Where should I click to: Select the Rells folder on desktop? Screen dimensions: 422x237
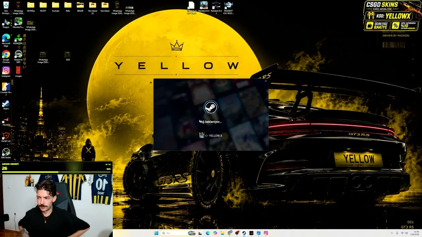68,7
